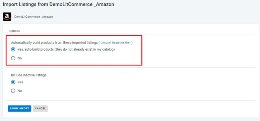Screen dimensions: 260x121
Task: Click the "Read this first" portion of the help link
Action: pyautogui.click(x=121, y=43)
